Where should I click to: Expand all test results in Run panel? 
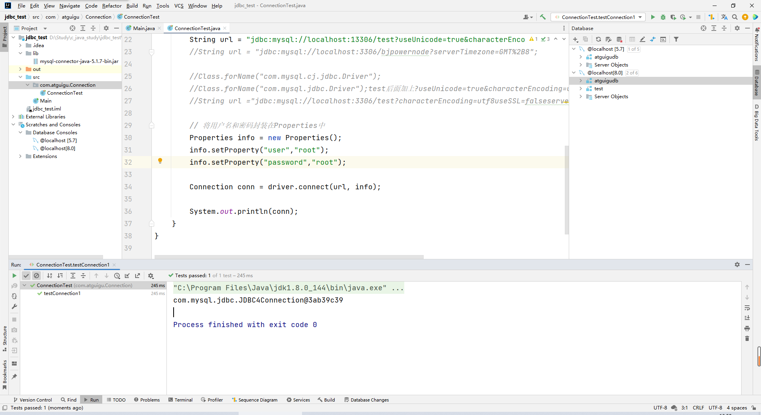[x=73, y=276]
